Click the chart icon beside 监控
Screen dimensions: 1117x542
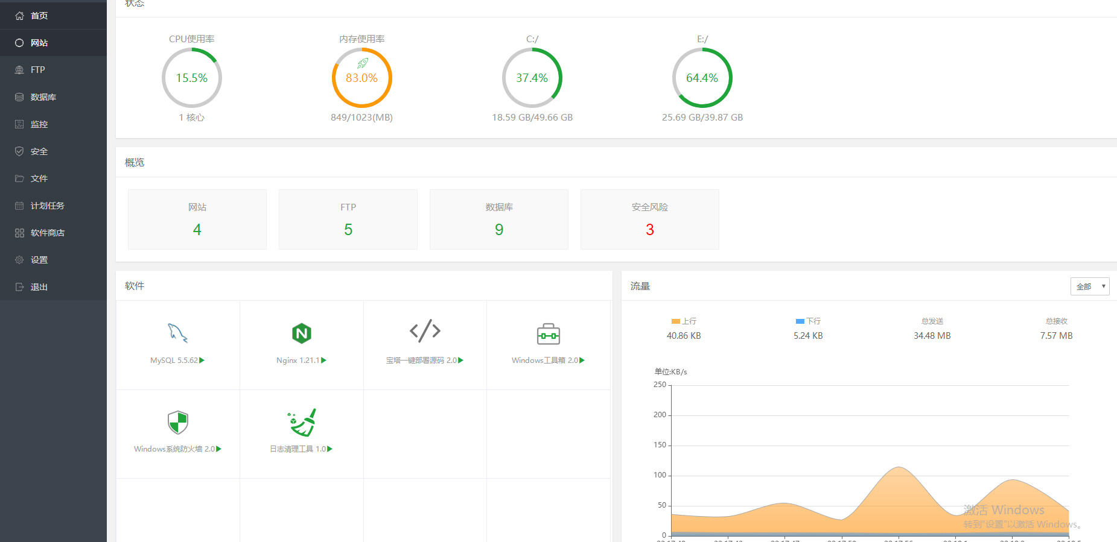click(19, 124)
